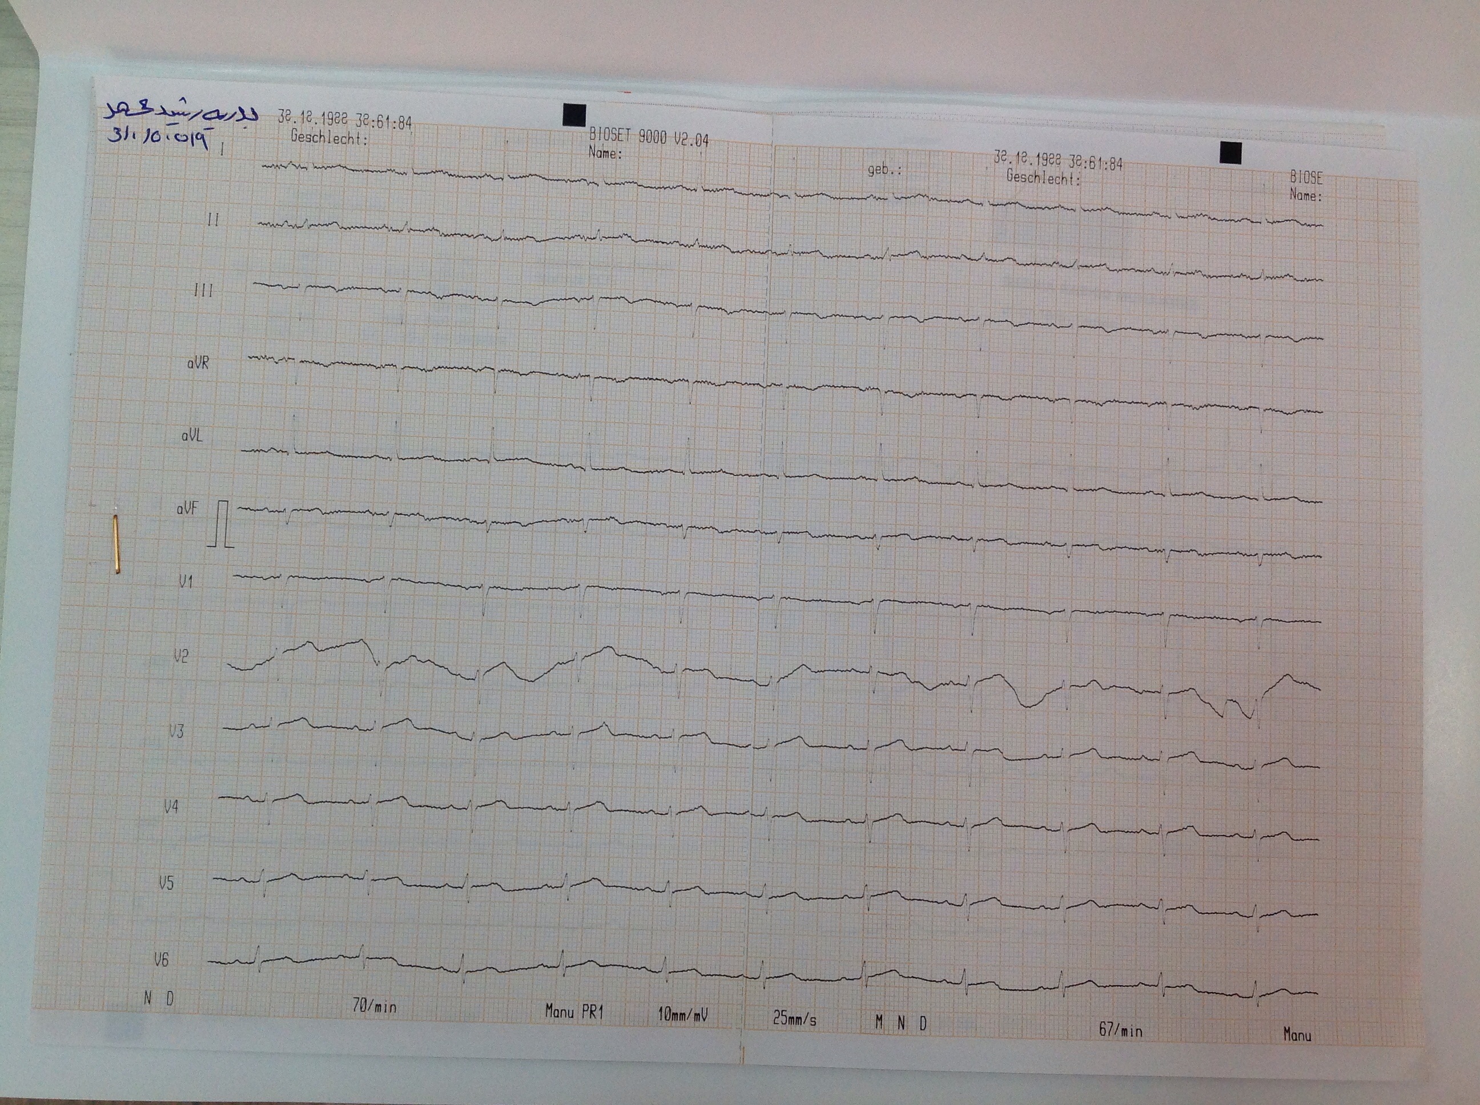Click the aVF lead label
This screenshot has height=1105, width=1480.
point(187,509)
